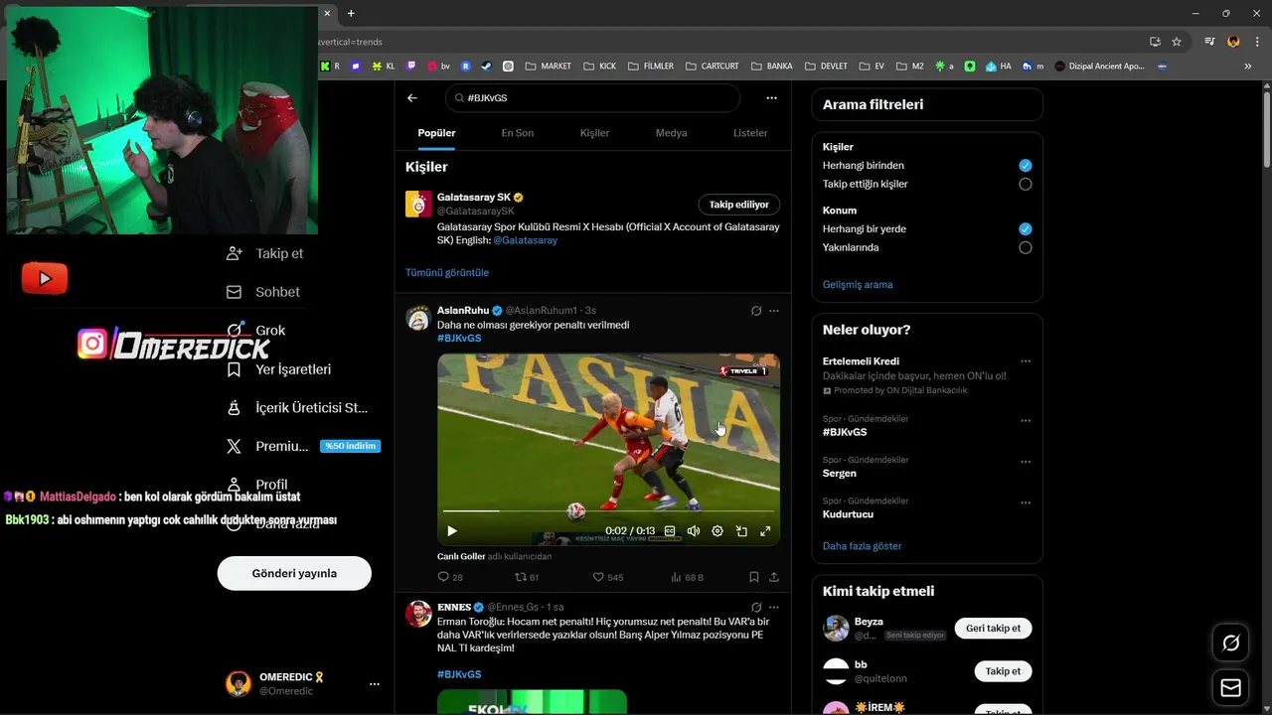Select 'Yakınlarında' radio option
This screenshot has height=715, width=1272.
[1026, 247]
